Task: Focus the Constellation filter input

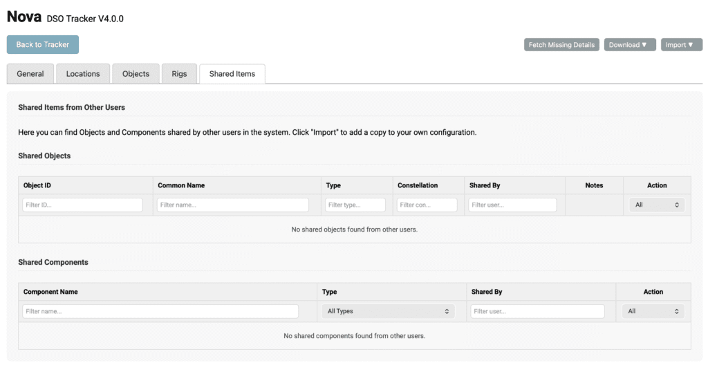Action: pos(427,205)
